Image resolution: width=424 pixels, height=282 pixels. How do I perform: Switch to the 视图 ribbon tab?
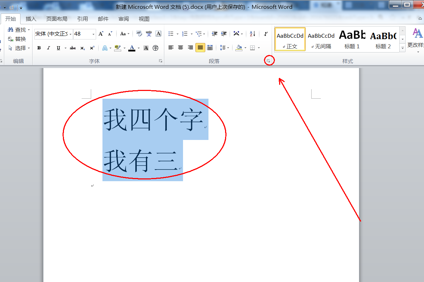144,19
